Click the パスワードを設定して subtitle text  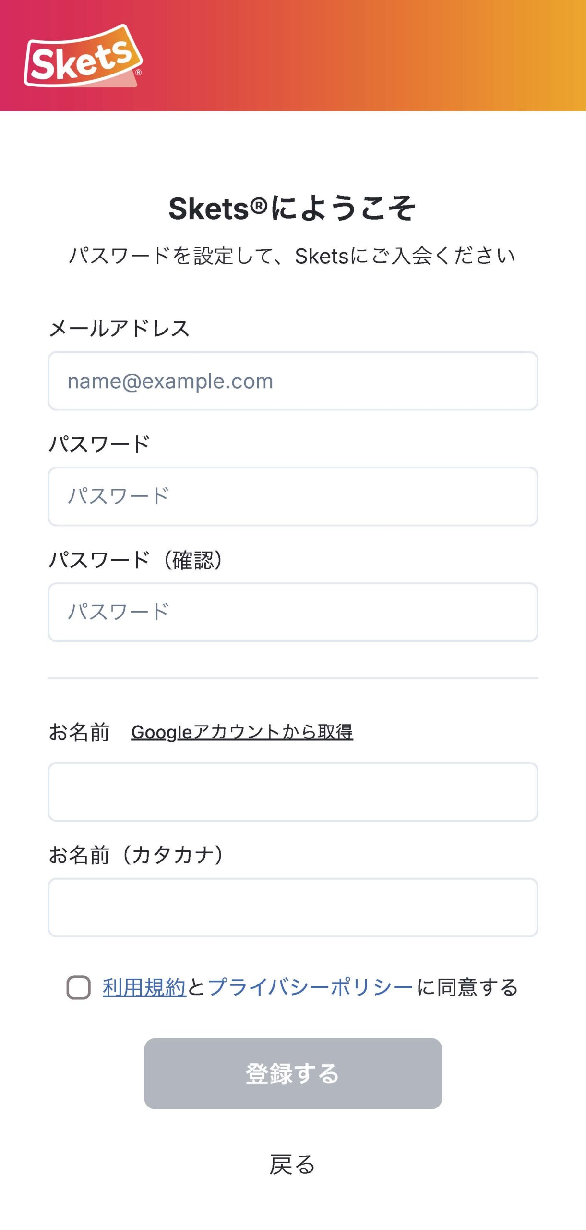[292, 256]
